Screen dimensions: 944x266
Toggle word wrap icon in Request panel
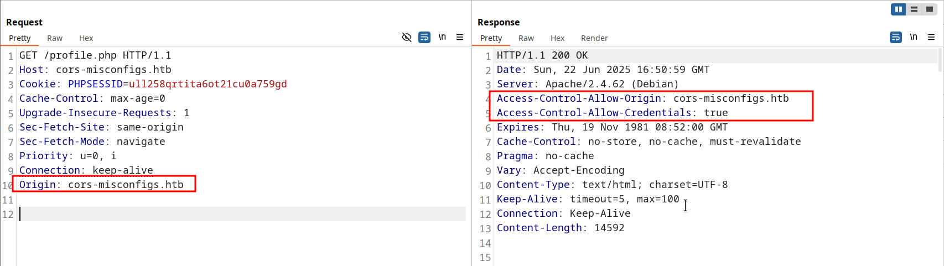coord(424,37)
